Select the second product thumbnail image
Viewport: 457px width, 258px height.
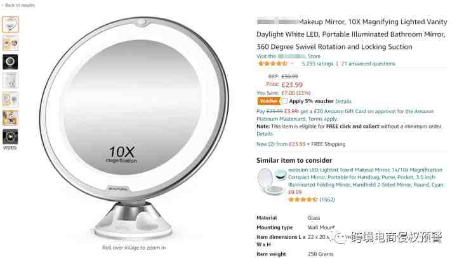click(10, 43)
